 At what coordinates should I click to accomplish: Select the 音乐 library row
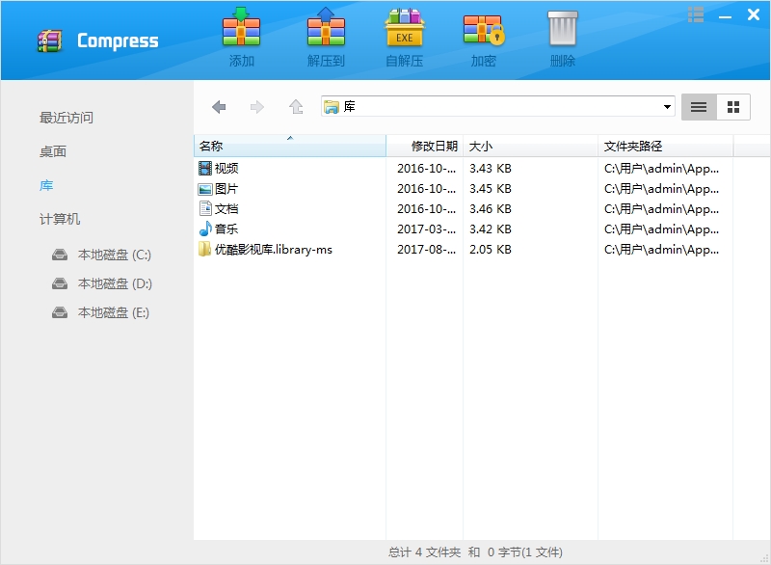point(226,229)
